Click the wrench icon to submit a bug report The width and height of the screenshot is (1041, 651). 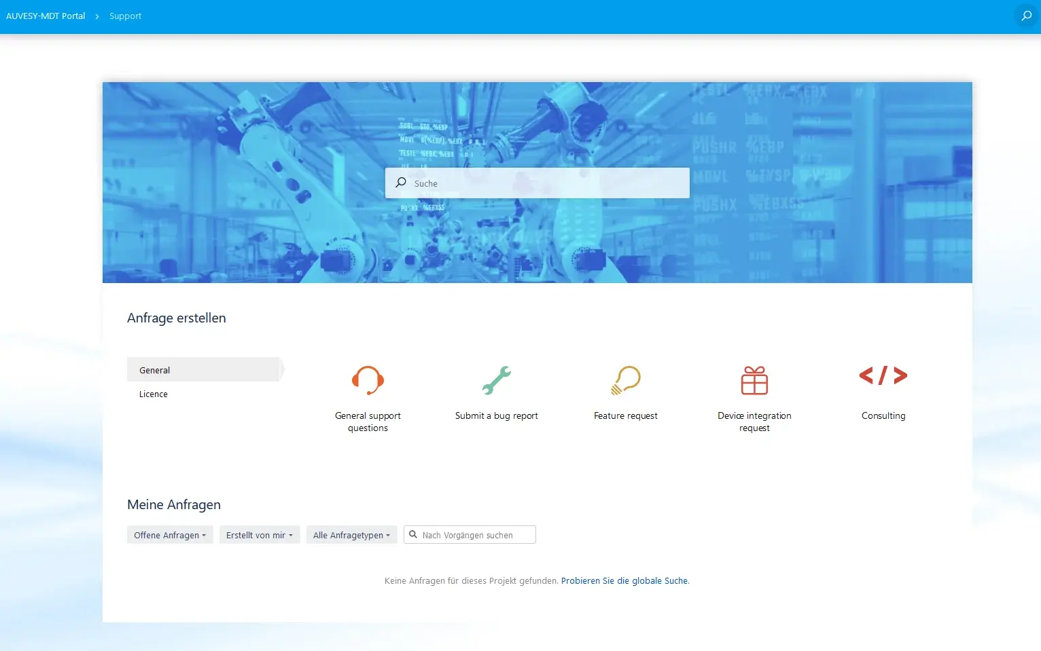pyautogui.click(x=496, y=380)
